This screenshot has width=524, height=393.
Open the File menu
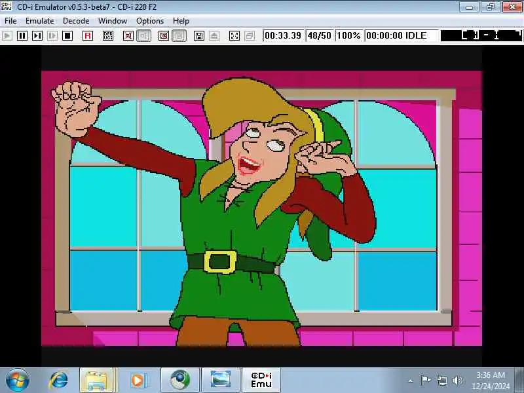coord(10,21)
